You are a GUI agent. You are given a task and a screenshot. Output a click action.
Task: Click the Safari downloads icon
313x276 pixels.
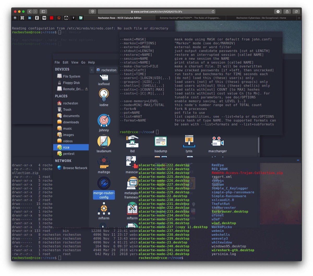[278, 11]
